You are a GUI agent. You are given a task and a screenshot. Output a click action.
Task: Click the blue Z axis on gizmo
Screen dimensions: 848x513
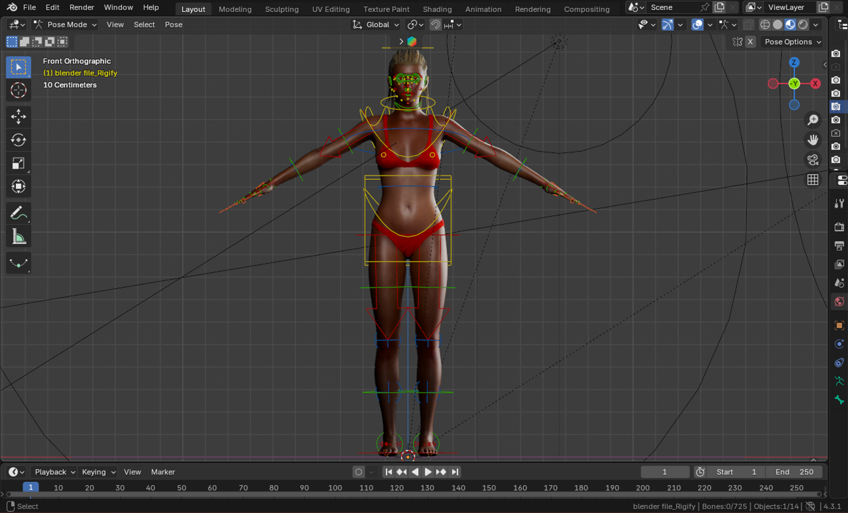794,63
